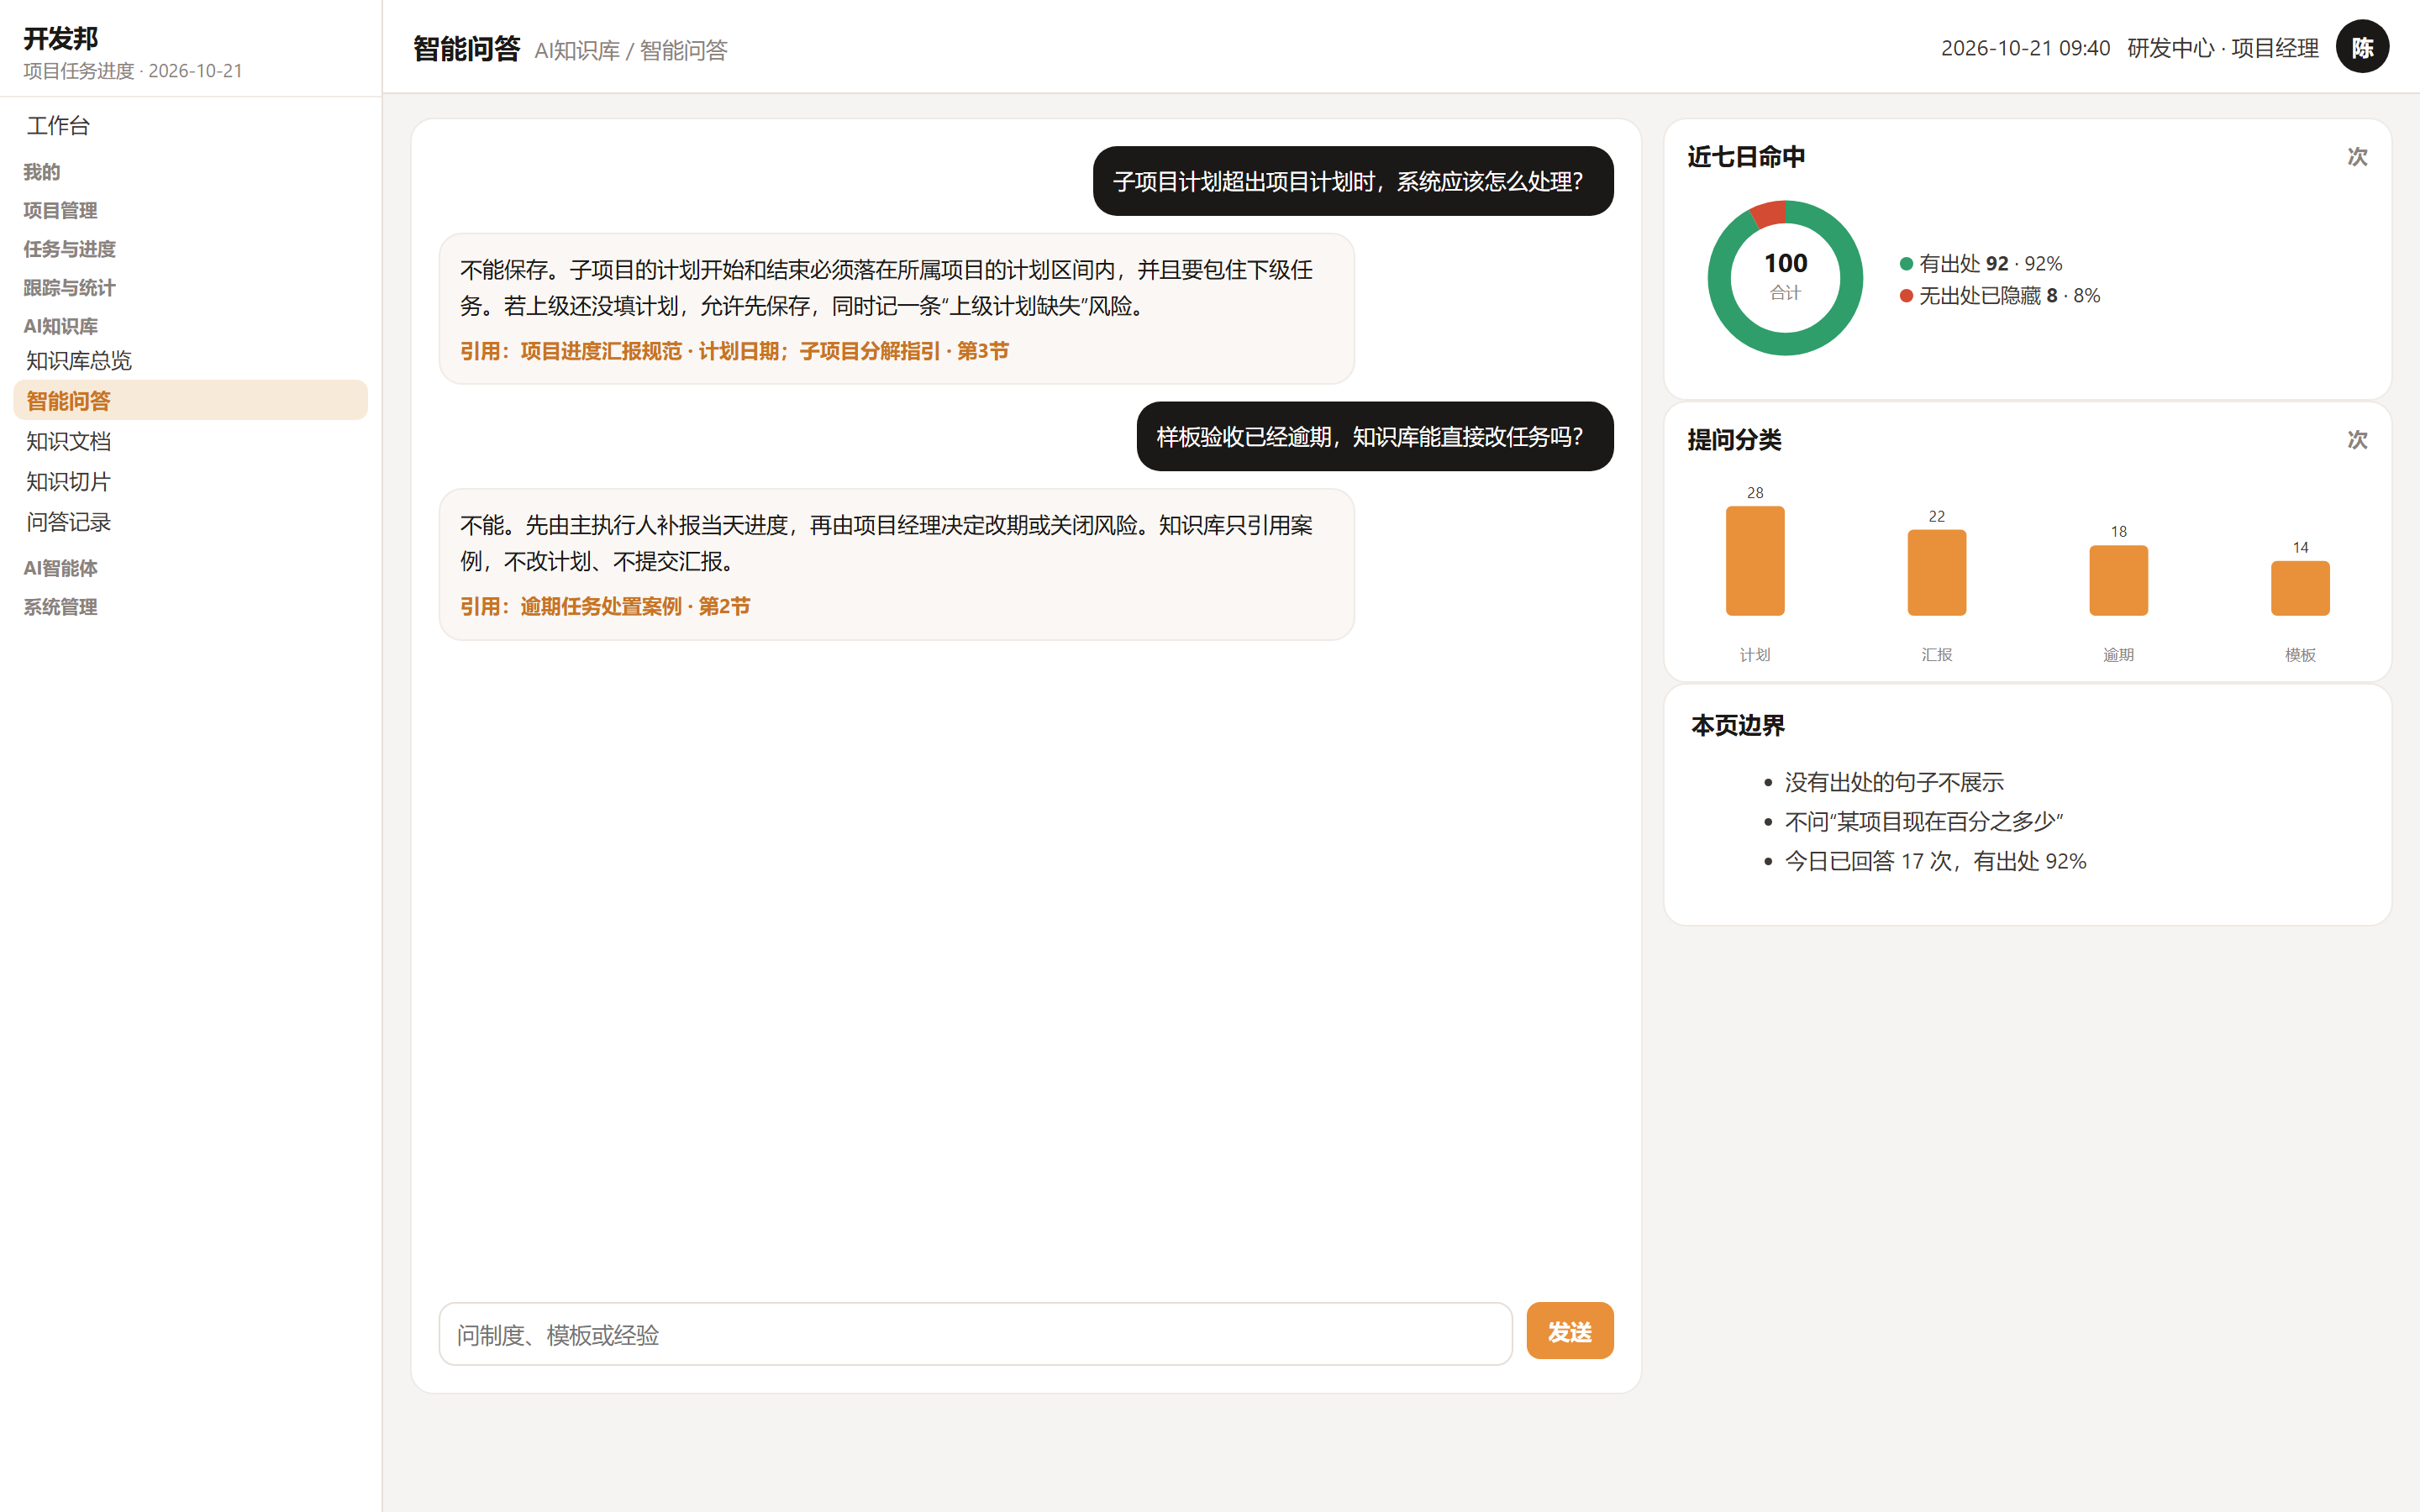Image resolution: width=2420 pixels, height=1512 pixels.
Task: Open citation 逾期任务处置案例 · 第2节
Action: click(635, 606)
